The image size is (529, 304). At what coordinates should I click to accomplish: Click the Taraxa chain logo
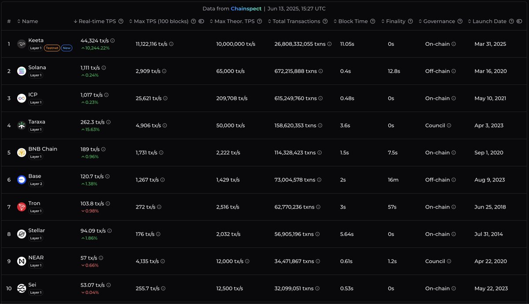[x=22, y=125]
